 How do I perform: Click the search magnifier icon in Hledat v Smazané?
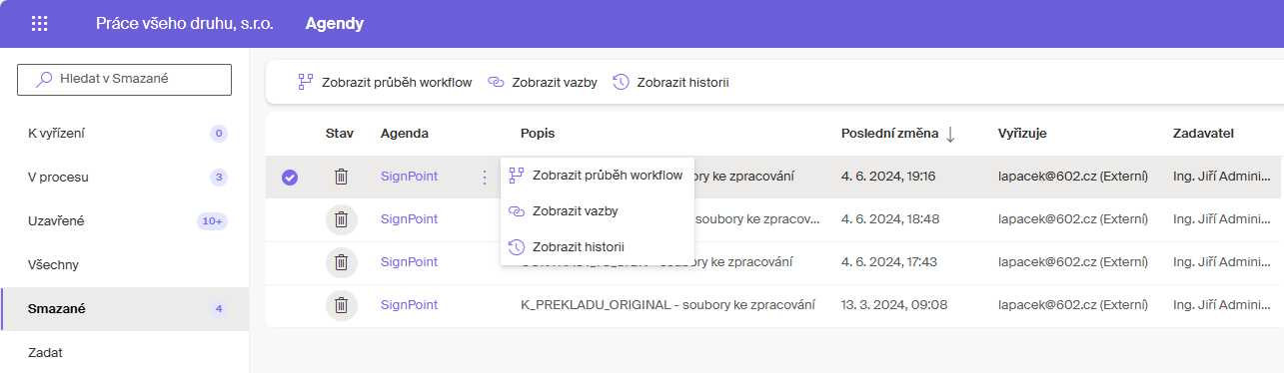pyautogui.click(x=43, y=80)
